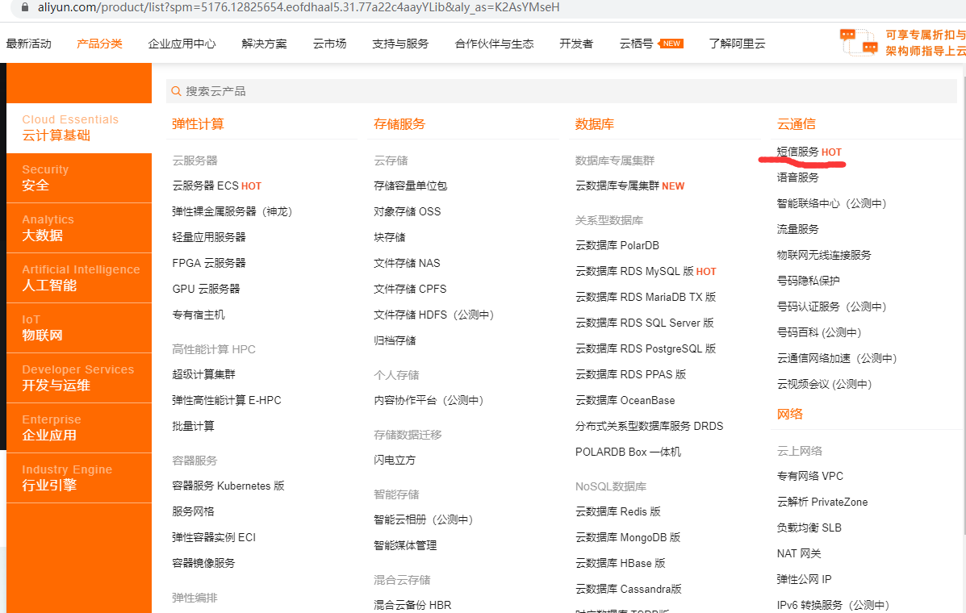
Task: Open the 开发者 menu
Action: tap(576, 44)
